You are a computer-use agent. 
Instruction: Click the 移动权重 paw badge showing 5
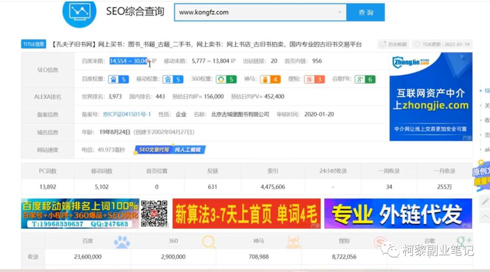coord(173,79)
